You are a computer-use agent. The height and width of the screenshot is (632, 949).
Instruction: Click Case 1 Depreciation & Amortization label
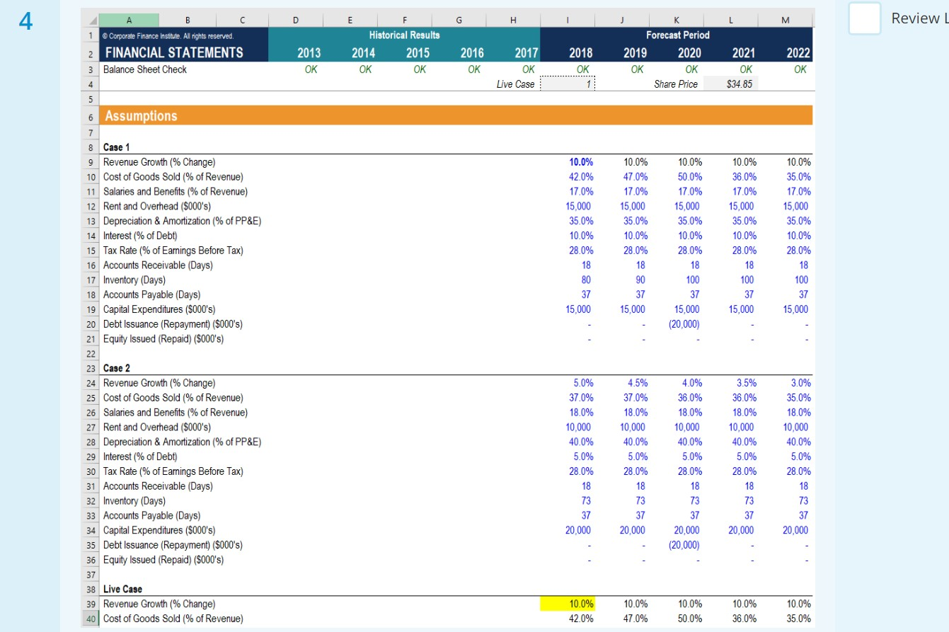pos(182,221)
